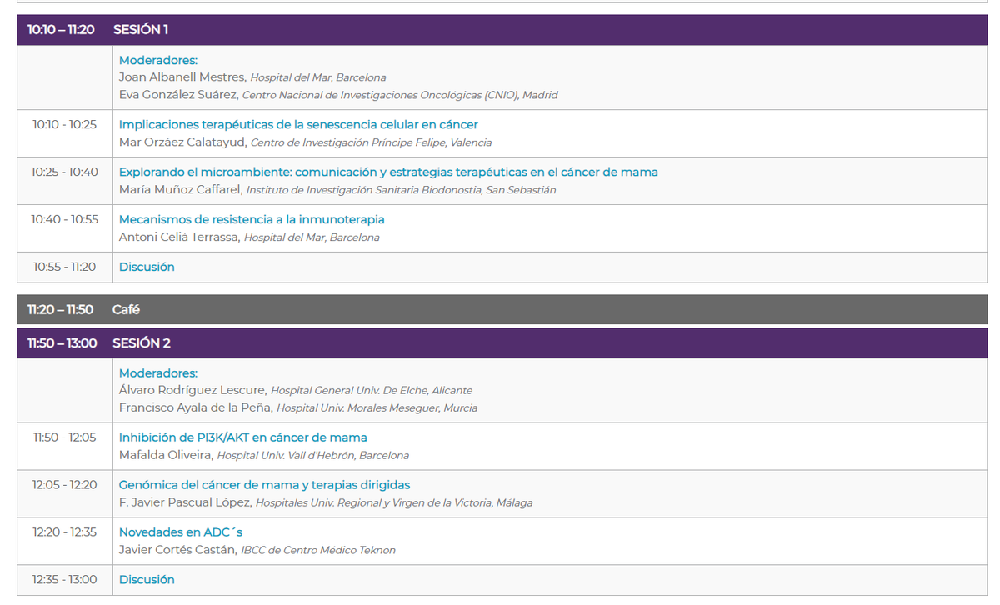This screenshot has width=1000, height=605.
Task: Click the Virgen de la Victoria, Málaga affiliation
Action: click(x=394, y=503)
